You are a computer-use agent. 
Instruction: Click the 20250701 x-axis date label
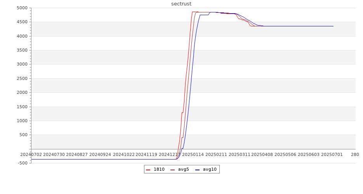(332, 154)
